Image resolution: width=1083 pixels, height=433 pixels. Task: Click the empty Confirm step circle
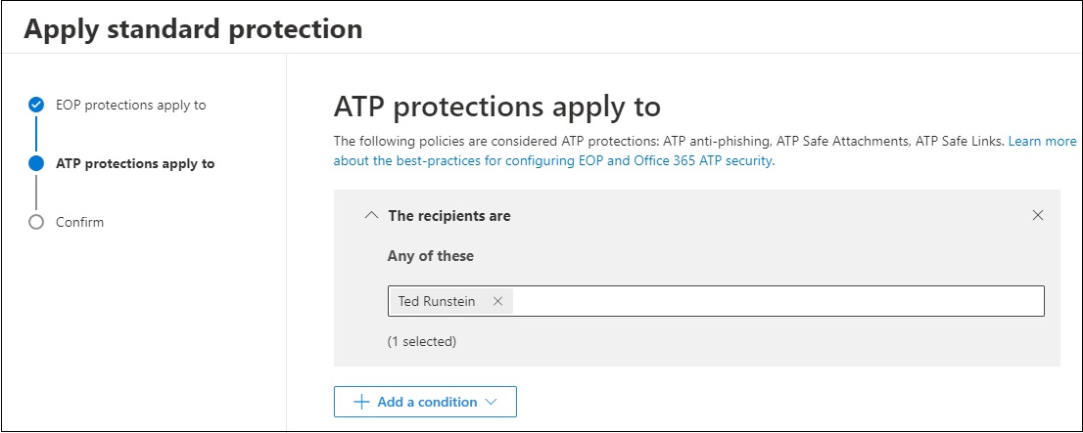36,222
